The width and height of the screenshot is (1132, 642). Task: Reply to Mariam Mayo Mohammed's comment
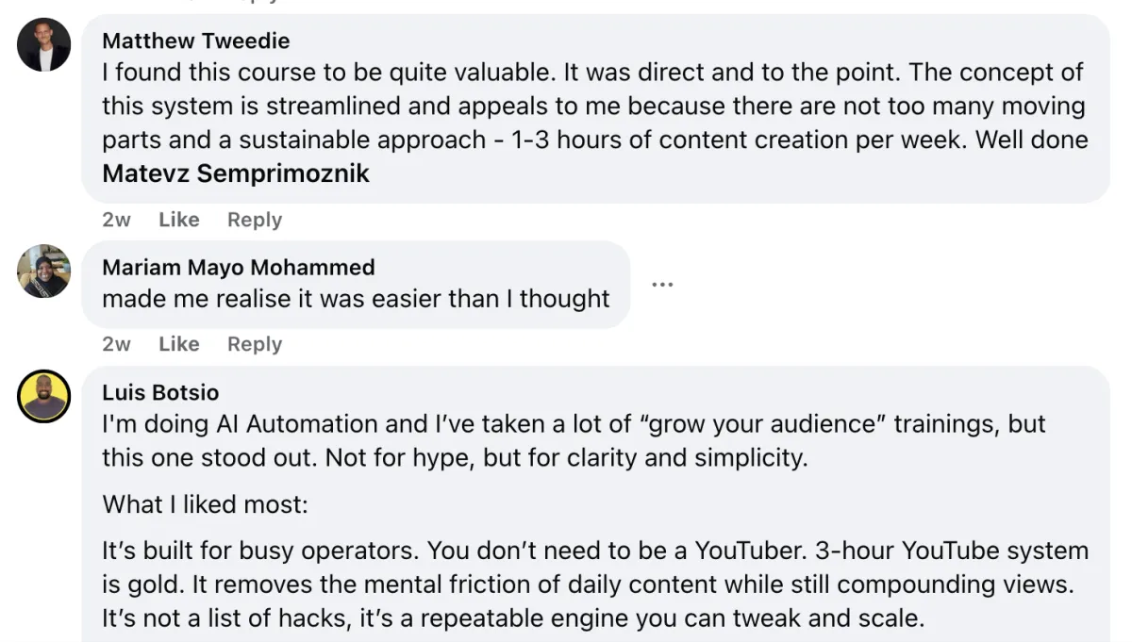[x=255, y=344]
